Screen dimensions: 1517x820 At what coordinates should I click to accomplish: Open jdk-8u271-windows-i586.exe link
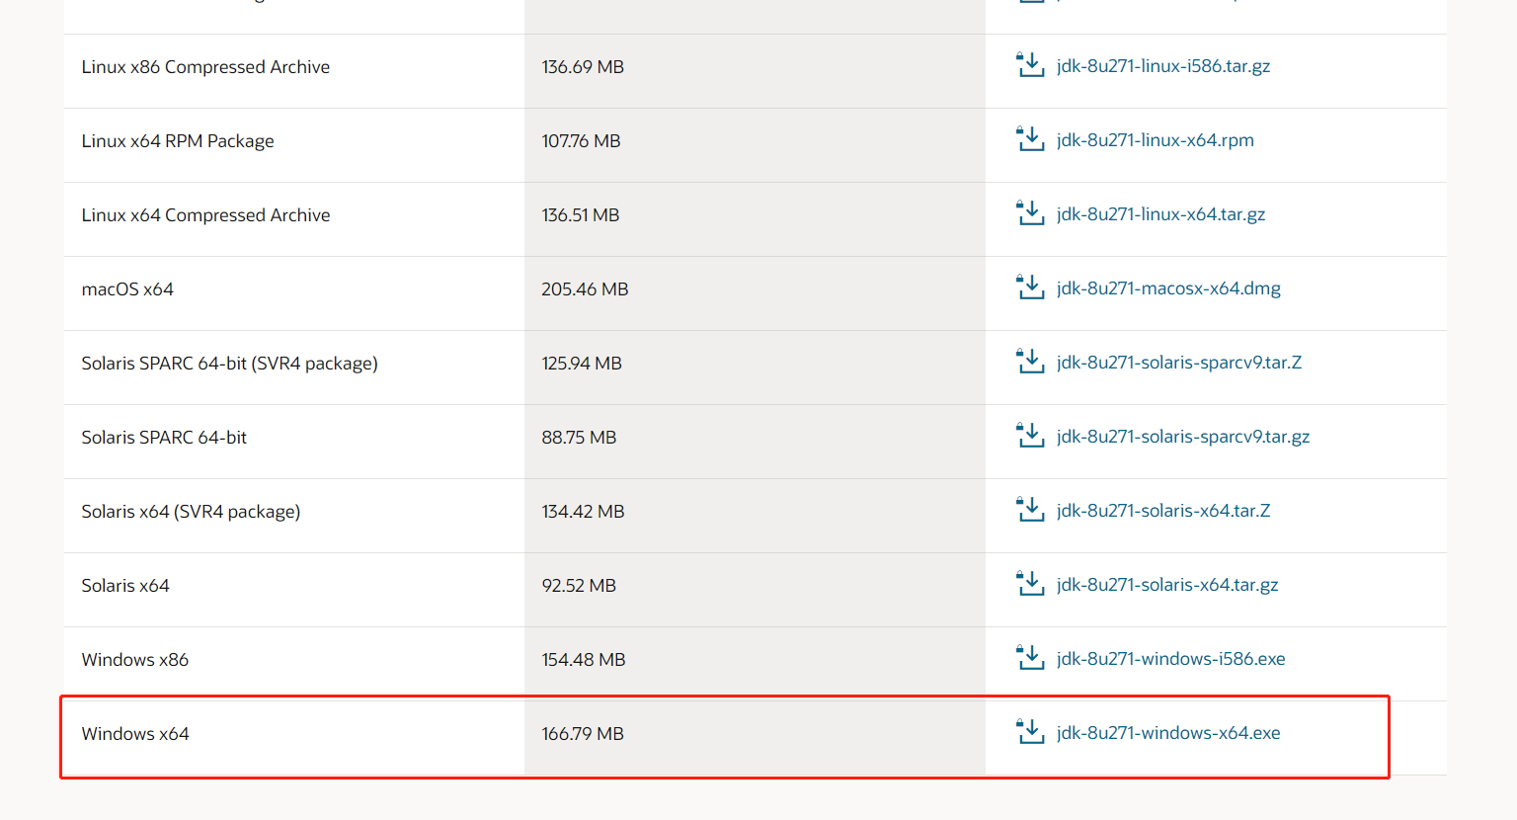pos(1171,659)
